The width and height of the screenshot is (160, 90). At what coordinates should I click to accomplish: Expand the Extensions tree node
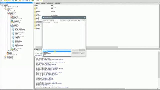[7, 12]
